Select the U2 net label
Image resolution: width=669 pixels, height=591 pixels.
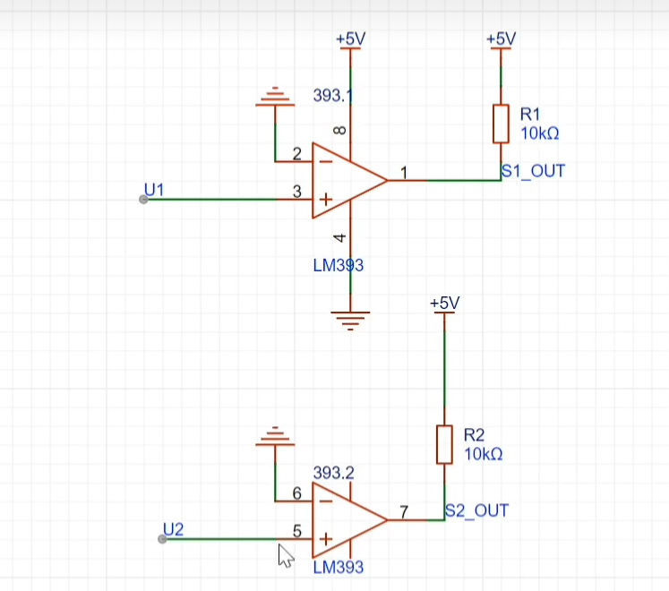[173, 529]
